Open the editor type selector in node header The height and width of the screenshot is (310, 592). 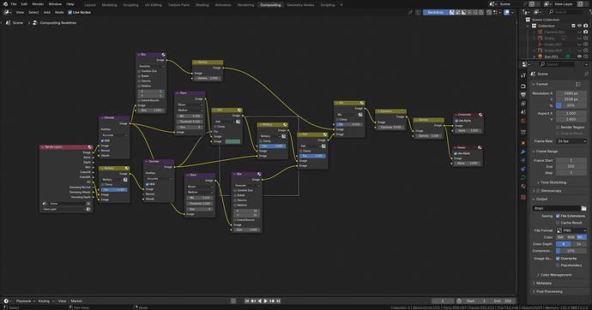click(7, 13)
